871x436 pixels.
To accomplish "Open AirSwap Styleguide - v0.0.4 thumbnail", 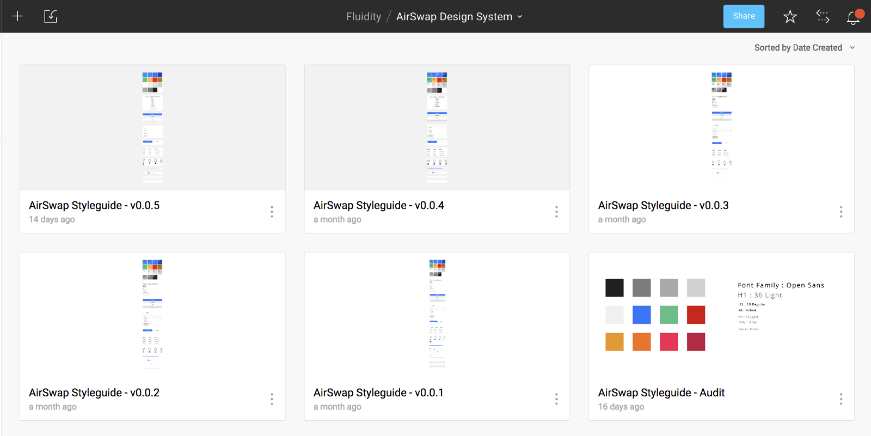I will (x=437, y=127).
